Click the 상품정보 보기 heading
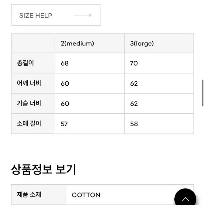The width and height of the screenshot is (205, 205). [x=43, y=169]
